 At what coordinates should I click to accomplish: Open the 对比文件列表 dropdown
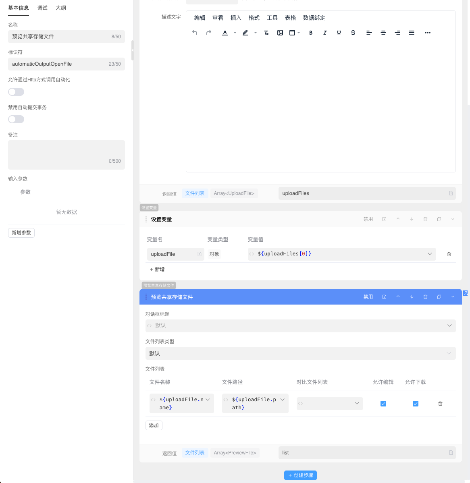point(330,404)
